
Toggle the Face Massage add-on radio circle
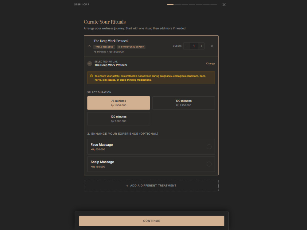209,147
